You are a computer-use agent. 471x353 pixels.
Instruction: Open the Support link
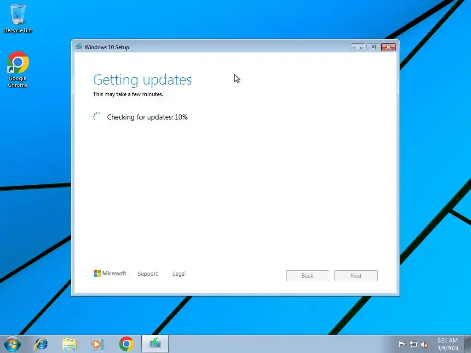pyautogui.click(x=148, y=274)
